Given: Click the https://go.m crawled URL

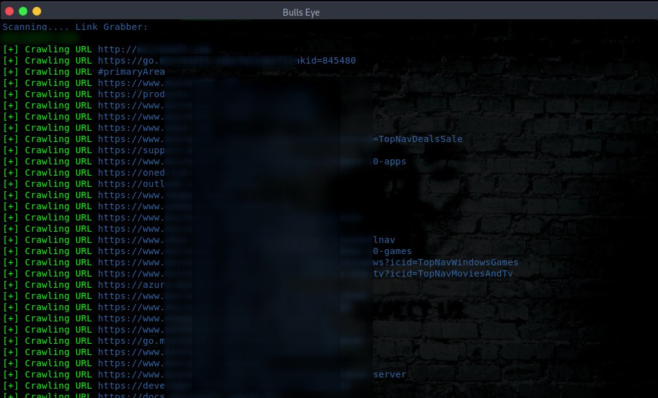Looking at the screenshot, I should [x=132, y=341].
